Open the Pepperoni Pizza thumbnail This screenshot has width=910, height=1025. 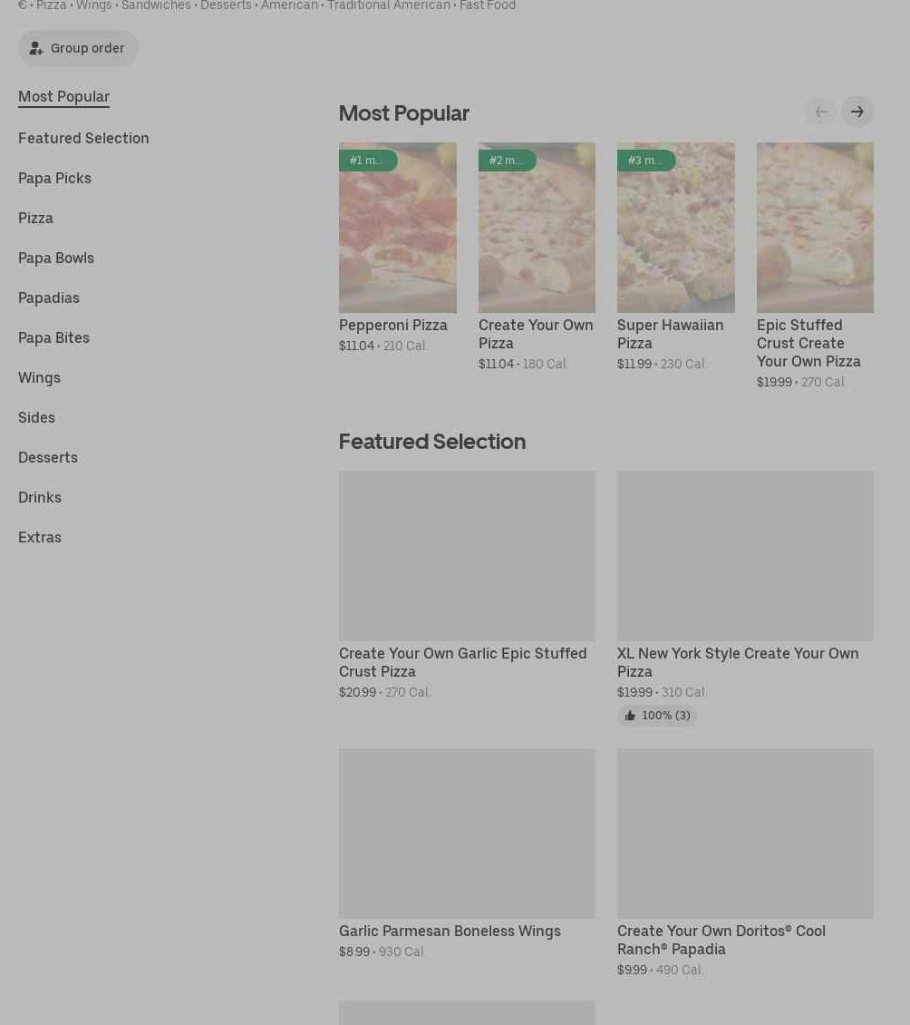point(397,236)
